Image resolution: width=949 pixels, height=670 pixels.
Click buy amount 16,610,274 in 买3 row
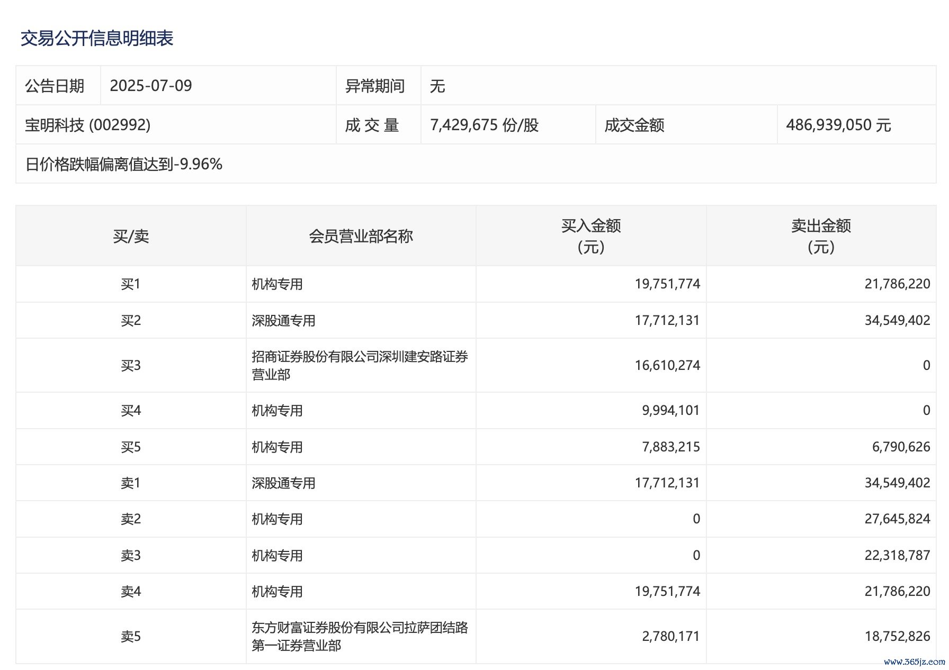tap(667, 366)
